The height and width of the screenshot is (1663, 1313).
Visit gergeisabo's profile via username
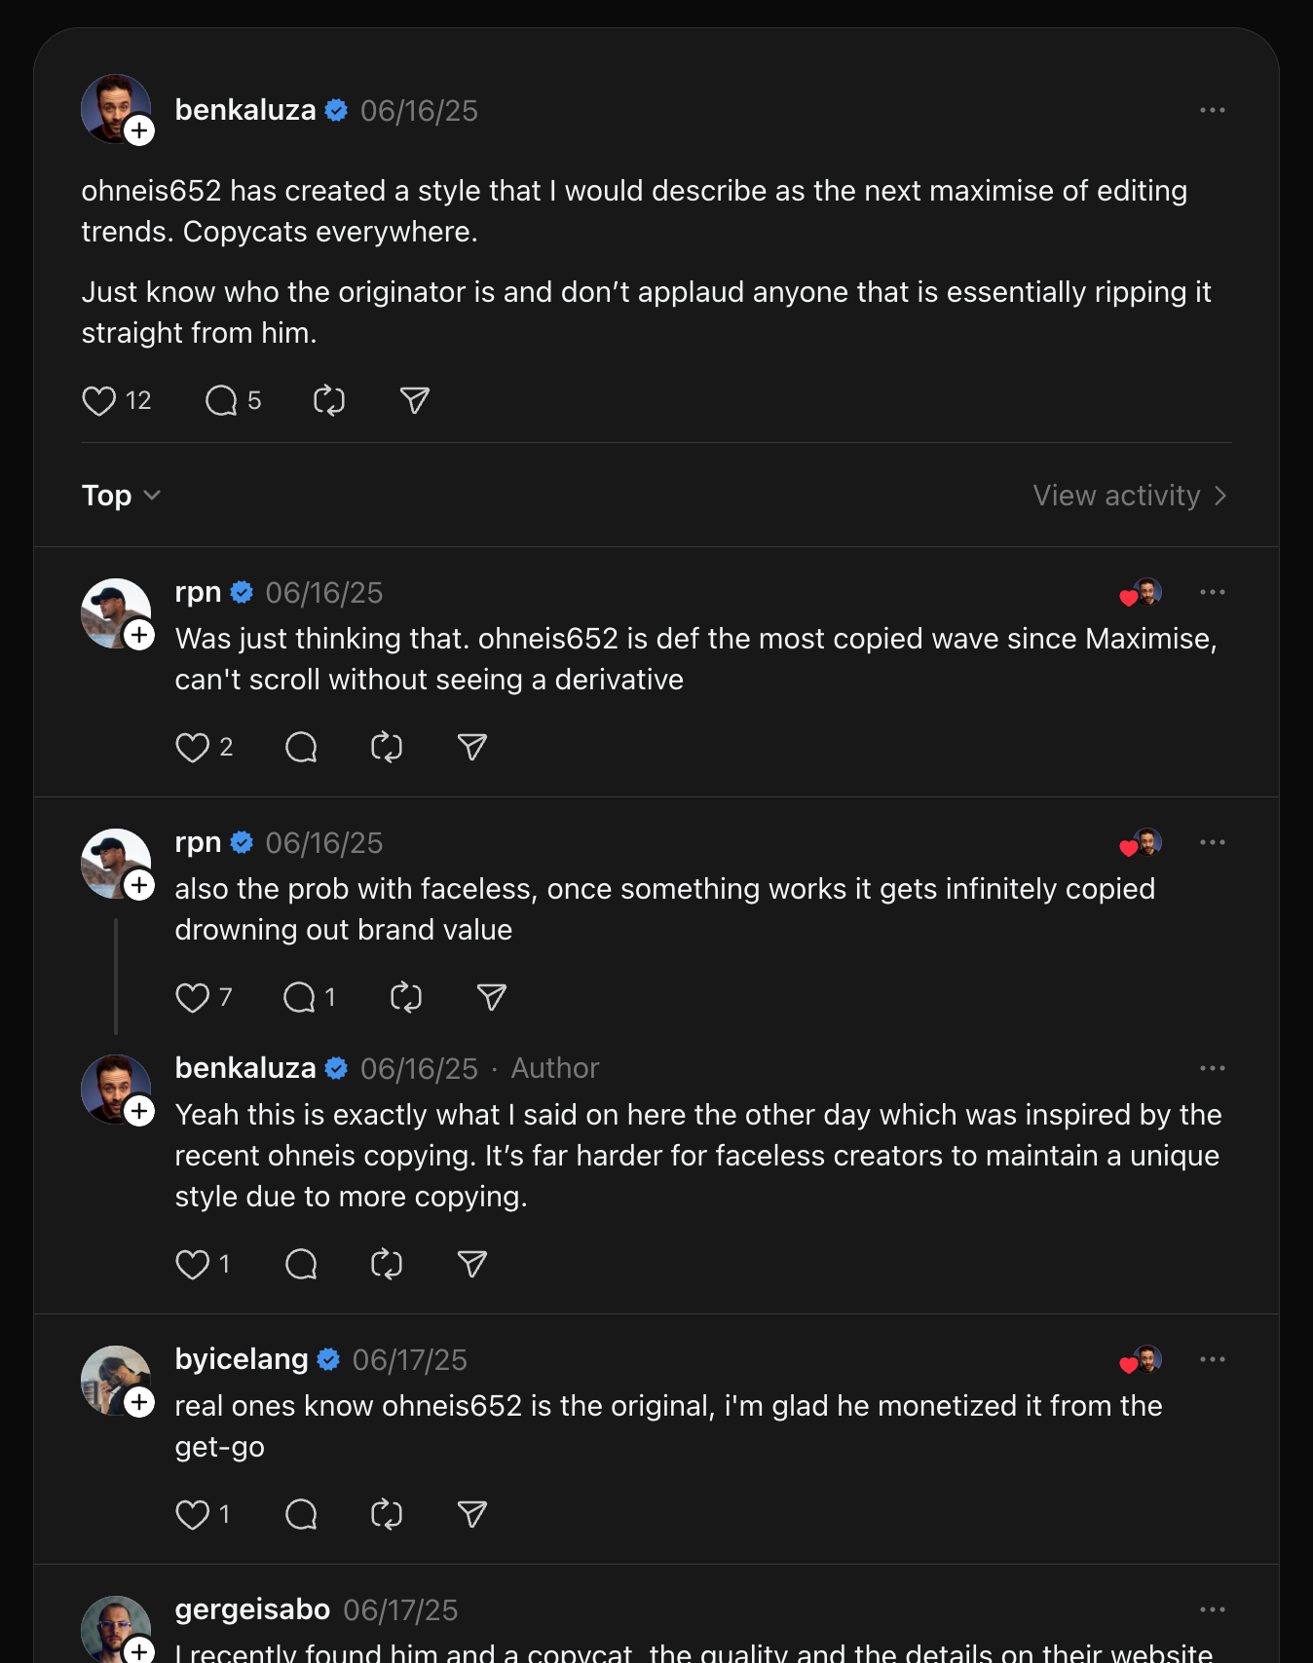click(x=252, y=1609)
